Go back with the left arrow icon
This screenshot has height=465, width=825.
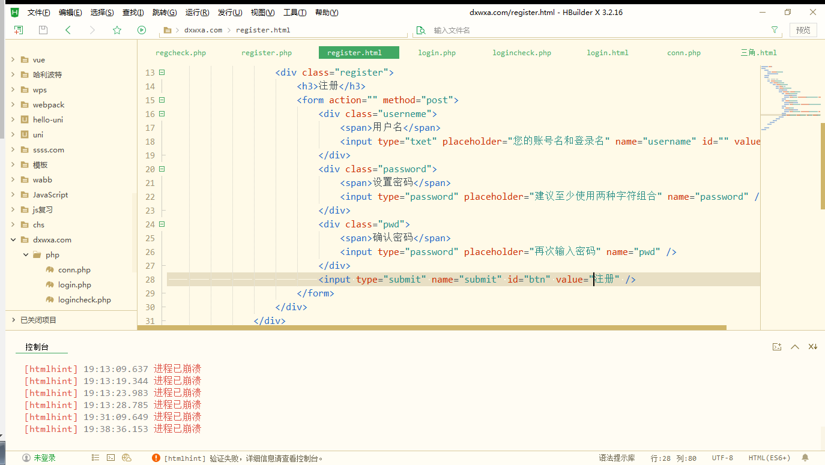pos(68,30)
